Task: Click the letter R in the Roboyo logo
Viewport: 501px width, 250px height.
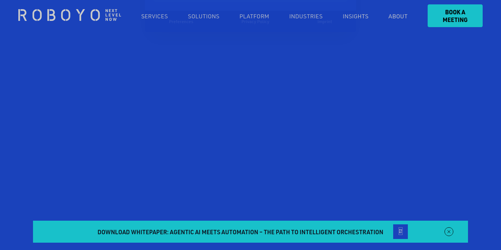Action: [22, 15]
